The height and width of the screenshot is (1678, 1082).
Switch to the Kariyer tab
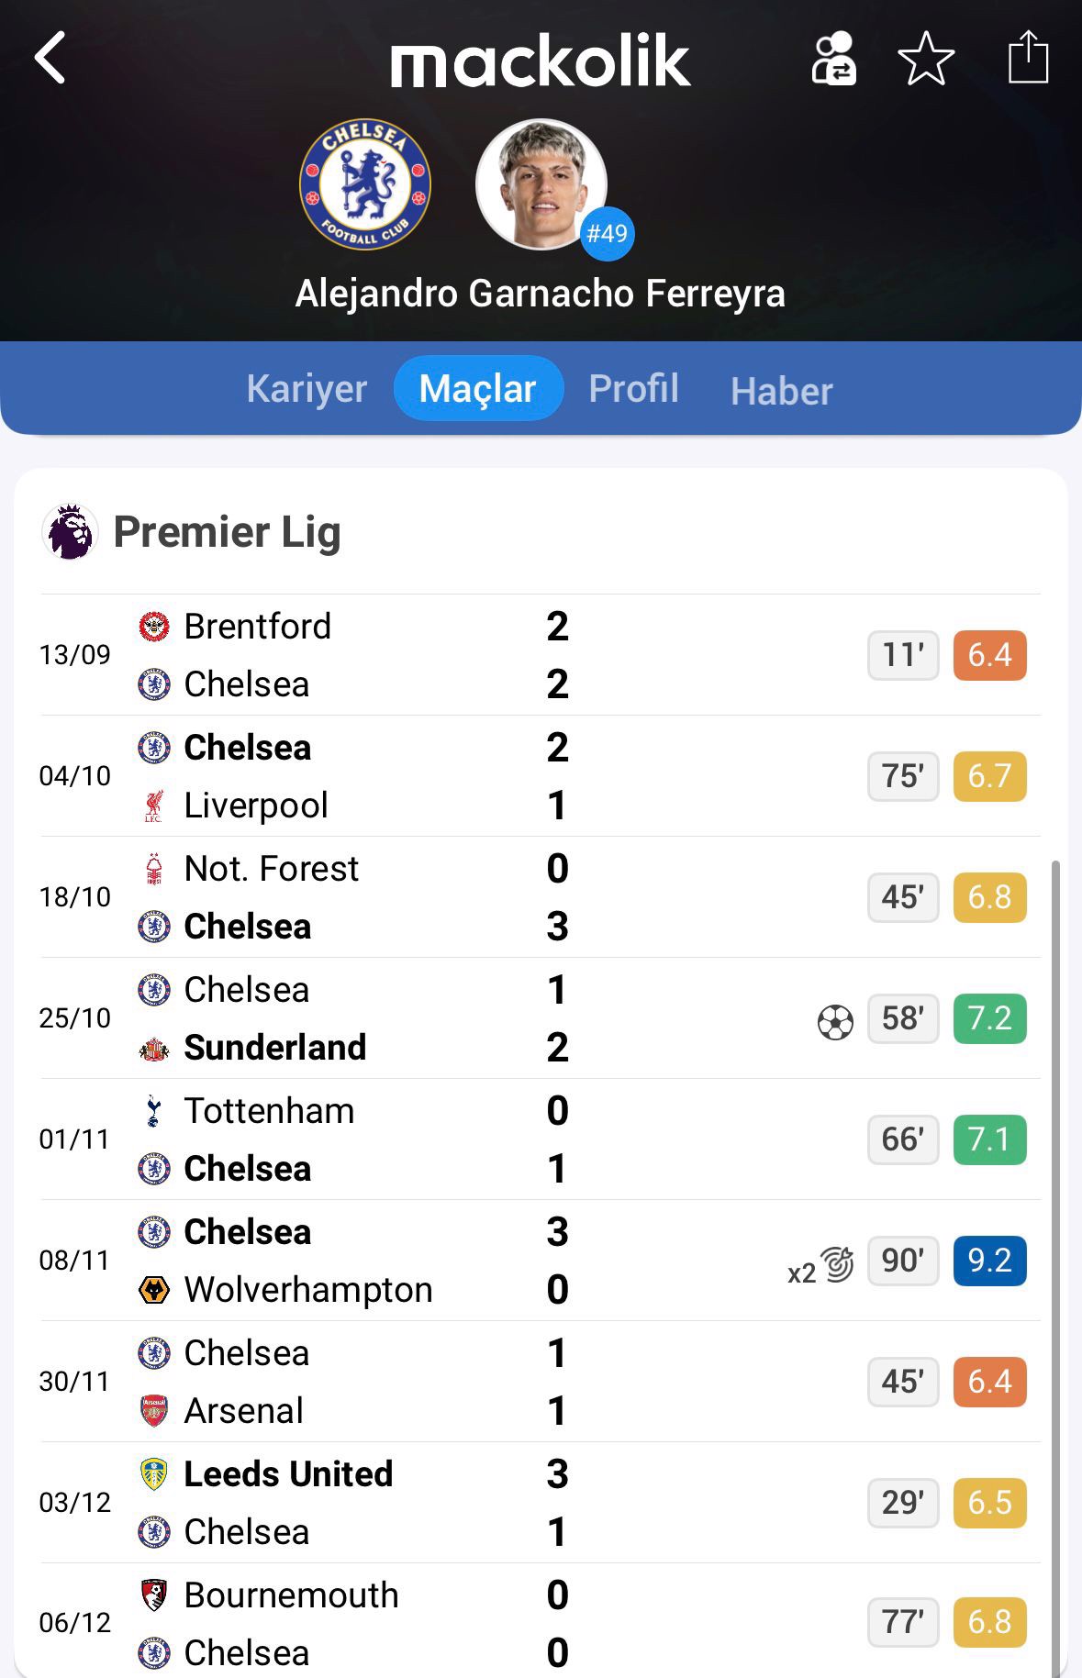(307, 389)
